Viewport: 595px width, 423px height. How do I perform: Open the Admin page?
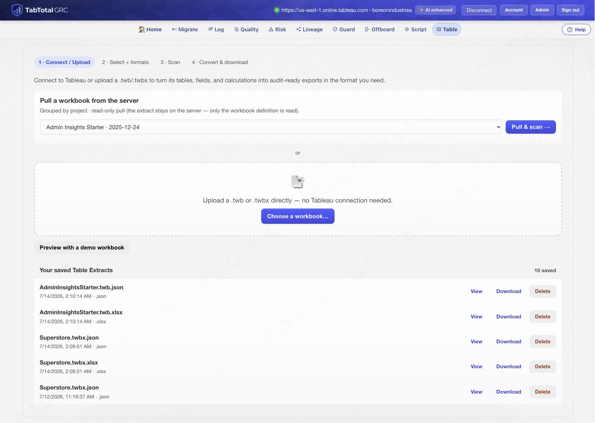coord(542,10)
